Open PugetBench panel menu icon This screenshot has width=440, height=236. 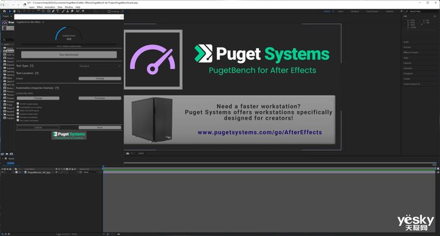(x=43, y=22)
